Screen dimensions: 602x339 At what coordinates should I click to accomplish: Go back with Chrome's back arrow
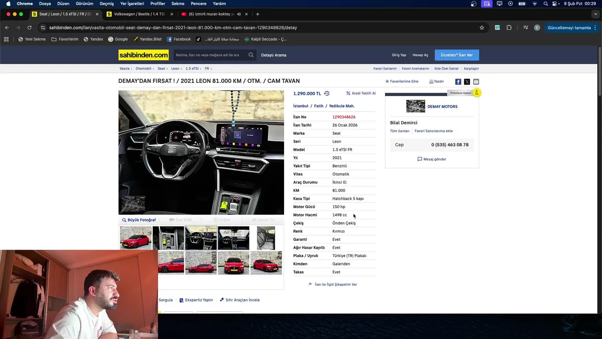point(7,27)
